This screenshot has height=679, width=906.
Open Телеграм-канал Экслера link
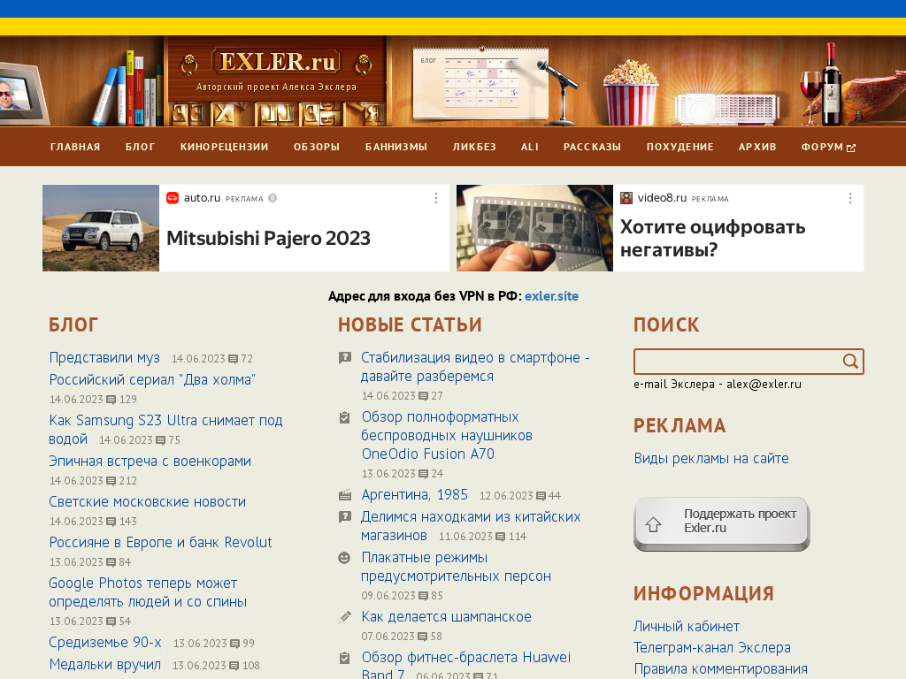(x=712, y=648)
